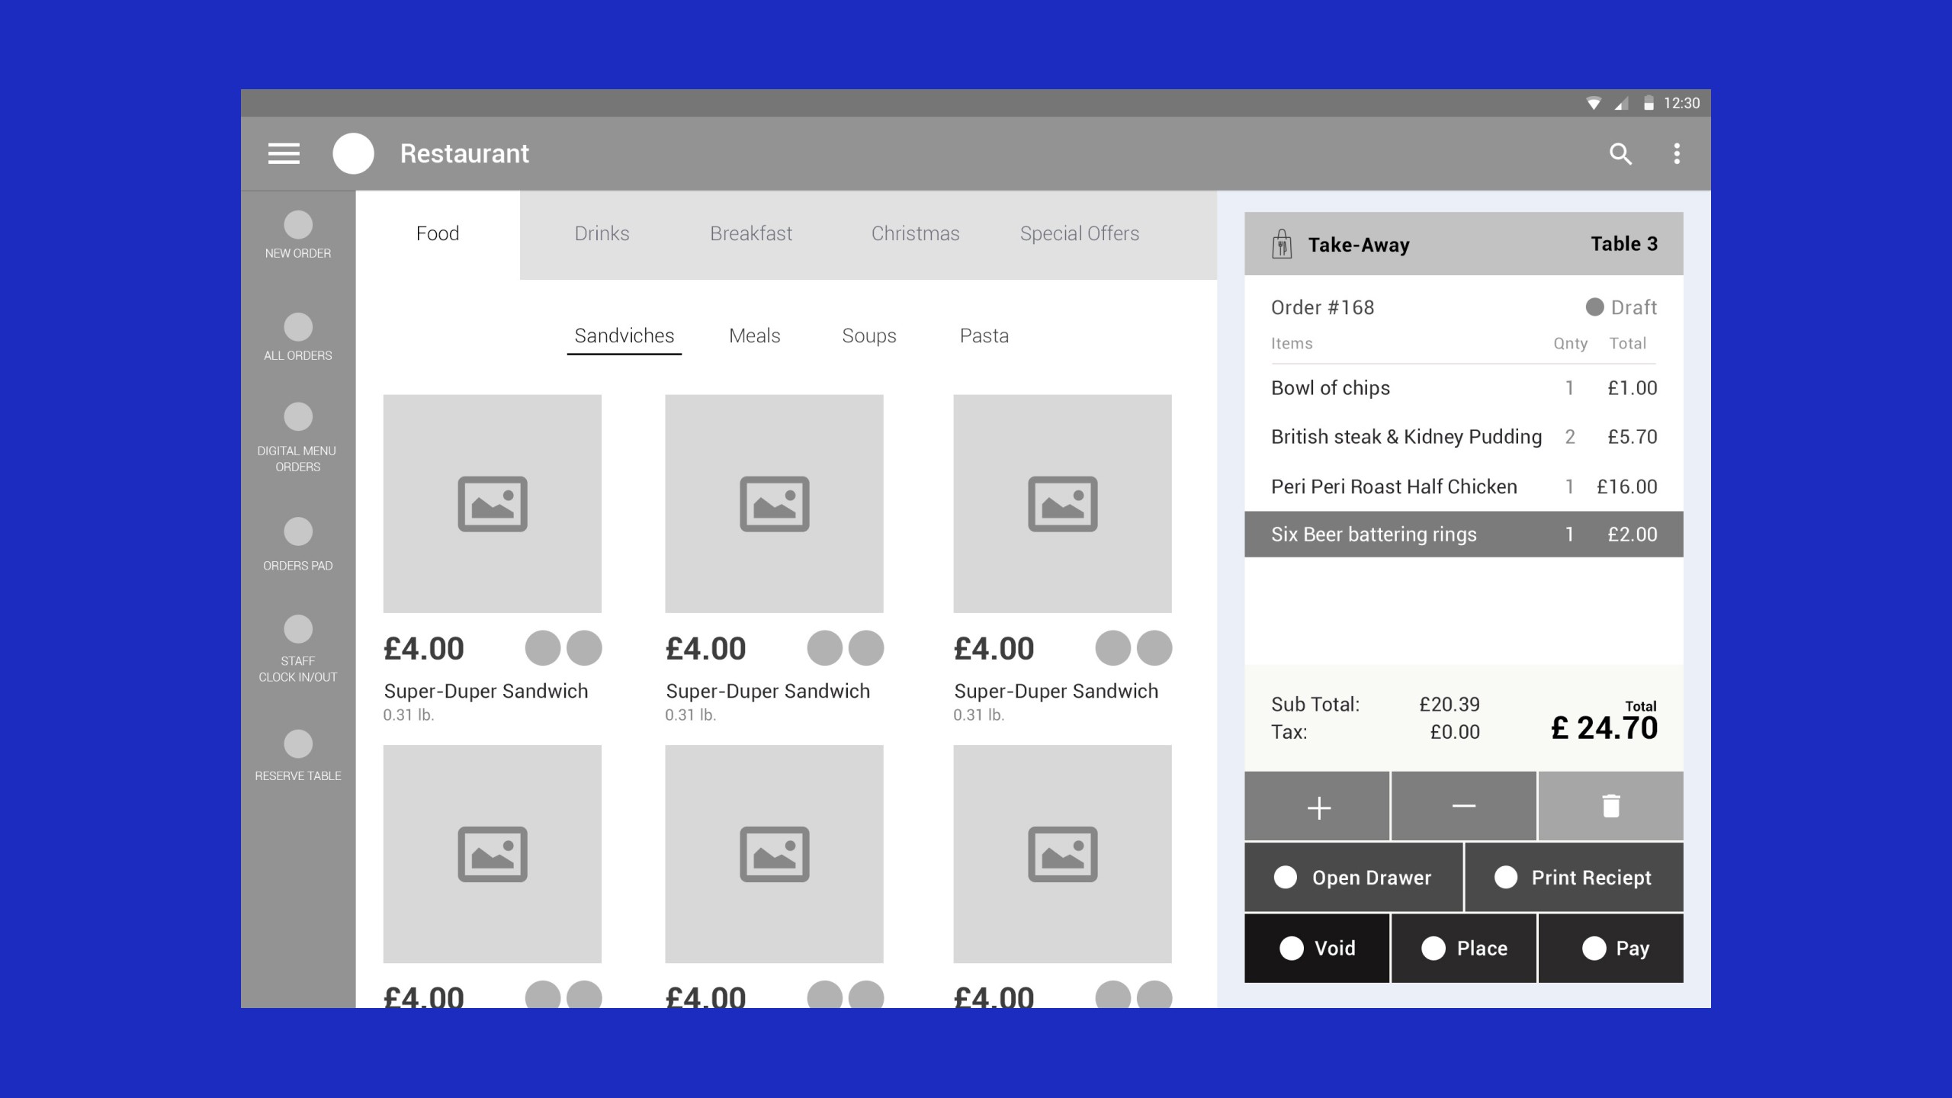Click the minus button on order

pos(1462,804)
